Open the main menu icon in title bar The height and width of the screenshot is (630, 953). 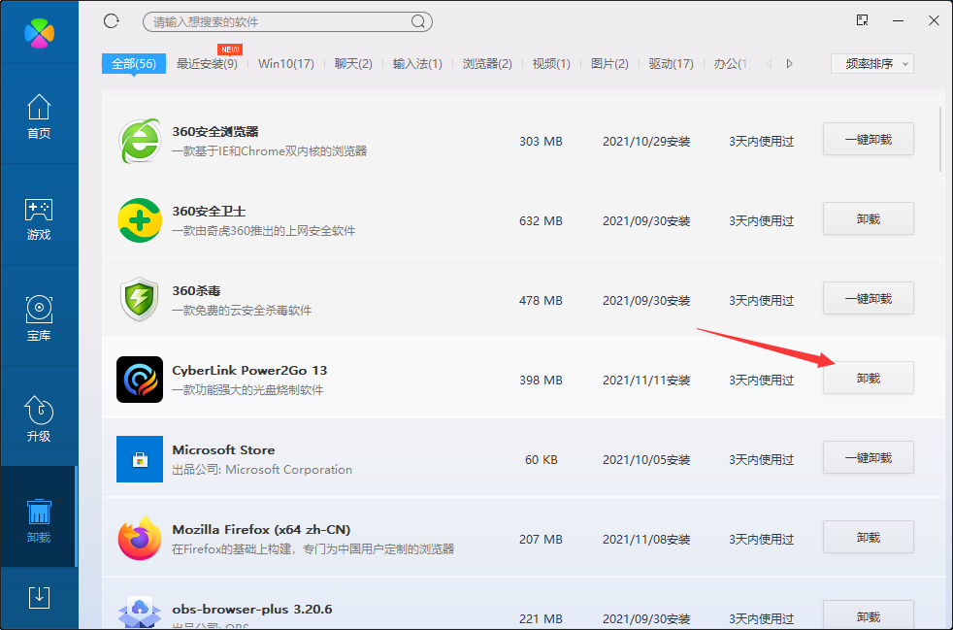pos(862,20)
